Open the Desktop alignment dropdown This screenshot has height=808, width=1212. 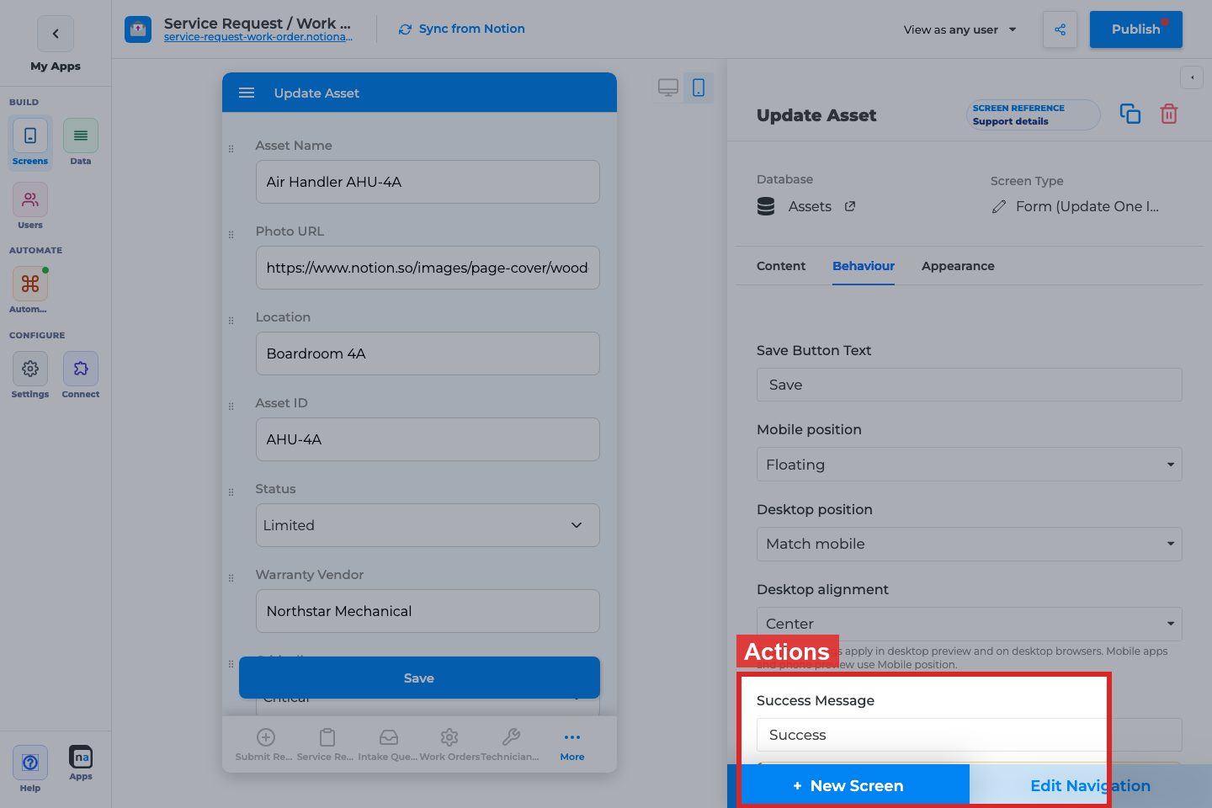pyautogui.click(x=970, y=624)
